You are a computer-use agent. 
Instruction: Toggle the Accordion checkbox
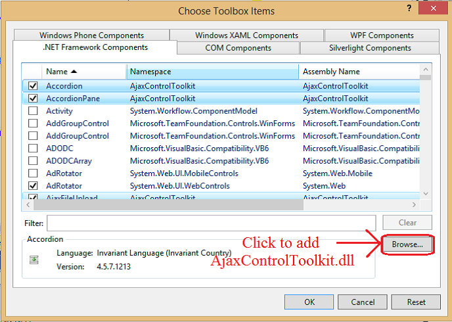[33, 86]
